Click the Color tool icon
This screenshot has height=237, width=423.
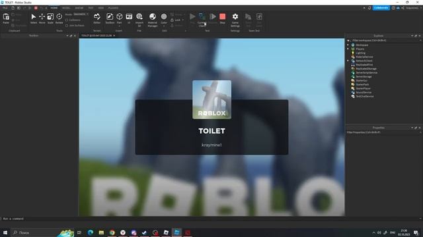coord(164,16)
